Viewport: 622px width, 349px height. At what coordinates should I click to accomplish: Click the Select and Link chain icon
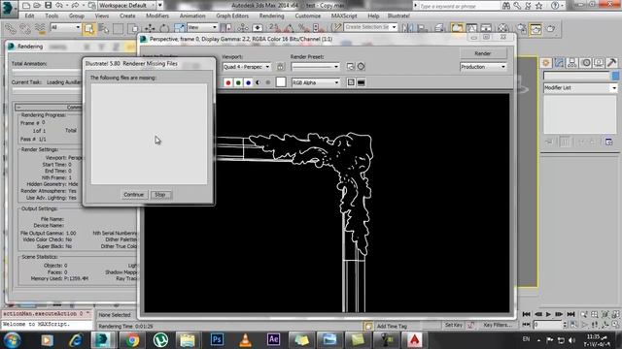[11, 28]
